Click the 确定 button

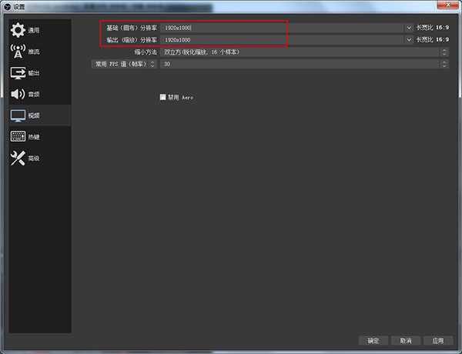(x=373, y=340)
